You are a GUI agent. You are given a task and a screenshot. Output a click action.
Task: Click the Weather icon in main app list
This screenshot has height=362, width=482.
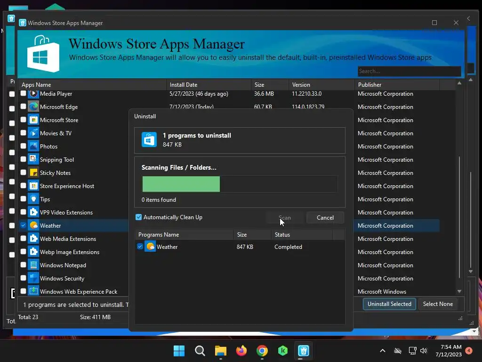[33, 226]
